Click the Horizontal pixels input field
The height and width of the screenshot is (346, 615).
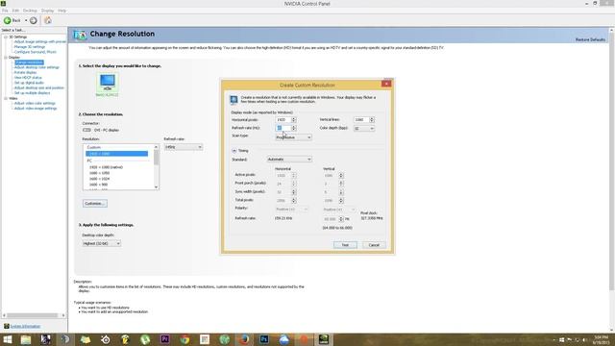coord(283,119)
